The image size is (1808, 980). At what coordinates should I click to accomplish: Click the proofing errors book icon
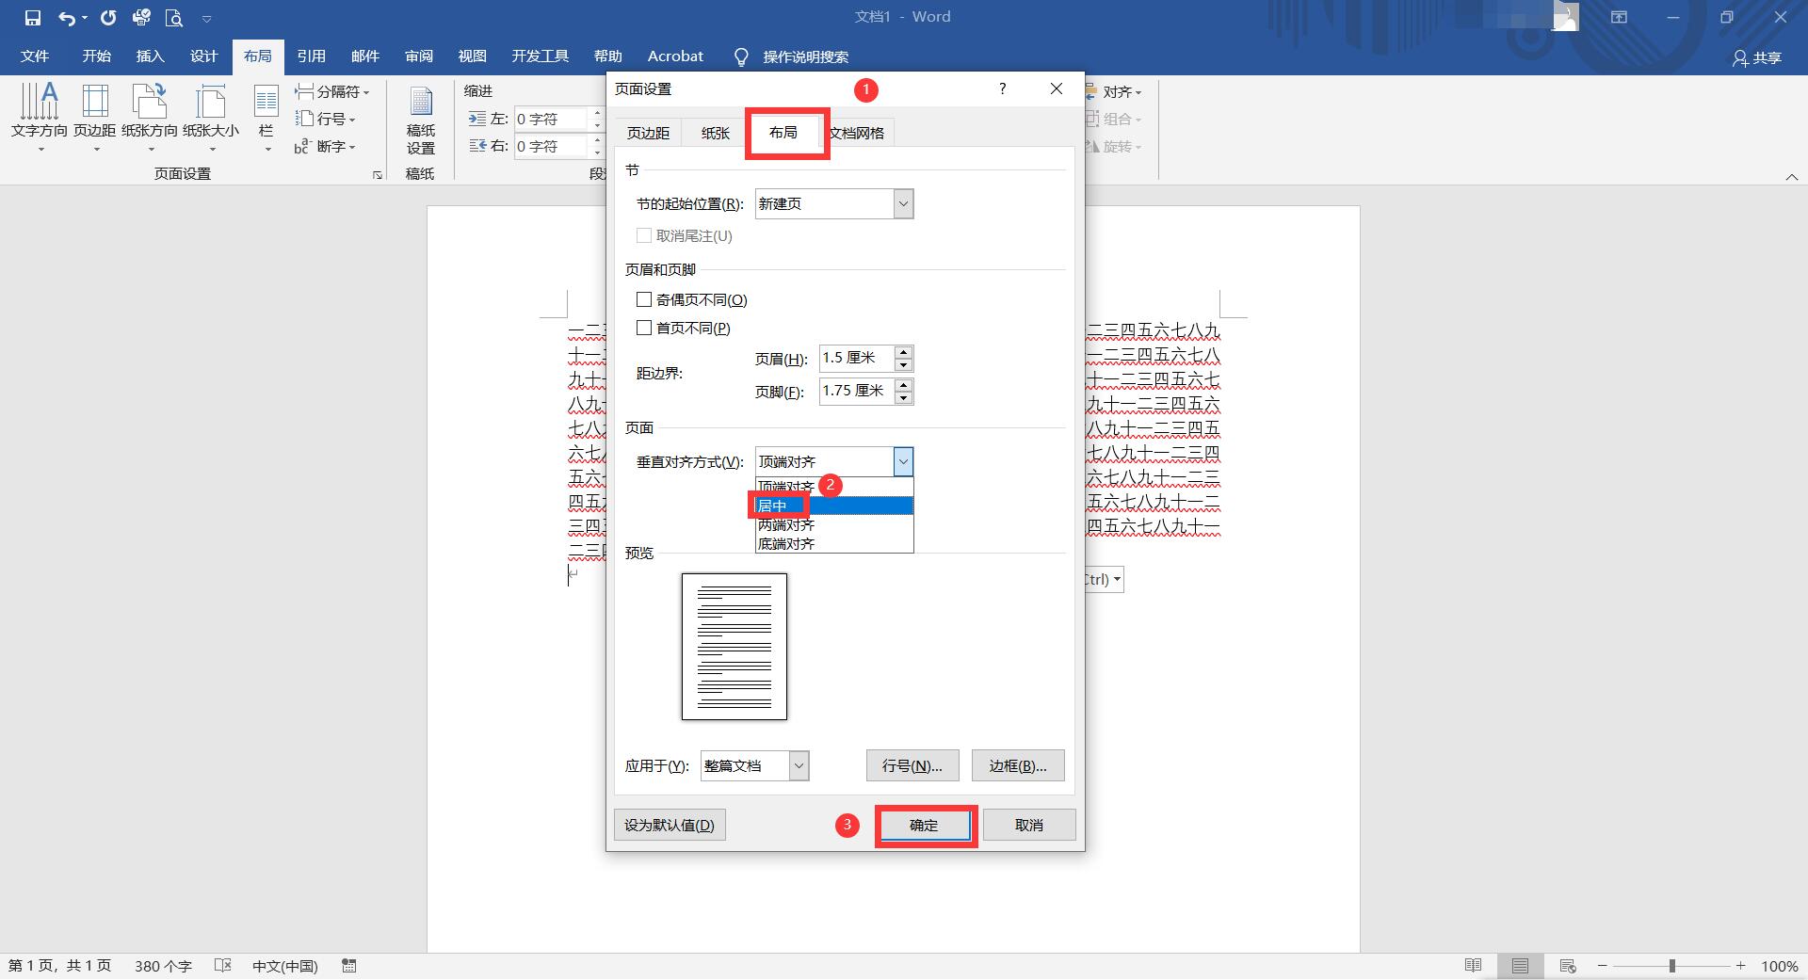coord(223,966)
